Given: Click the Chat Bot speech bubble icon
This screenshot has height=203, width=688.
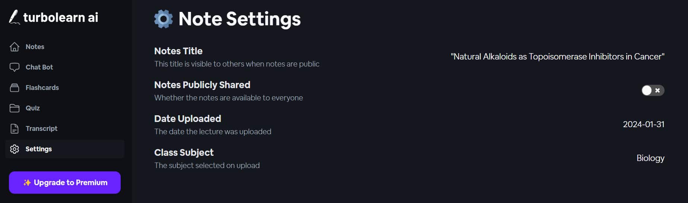Looking at the screenshot, I should (15, 67).
